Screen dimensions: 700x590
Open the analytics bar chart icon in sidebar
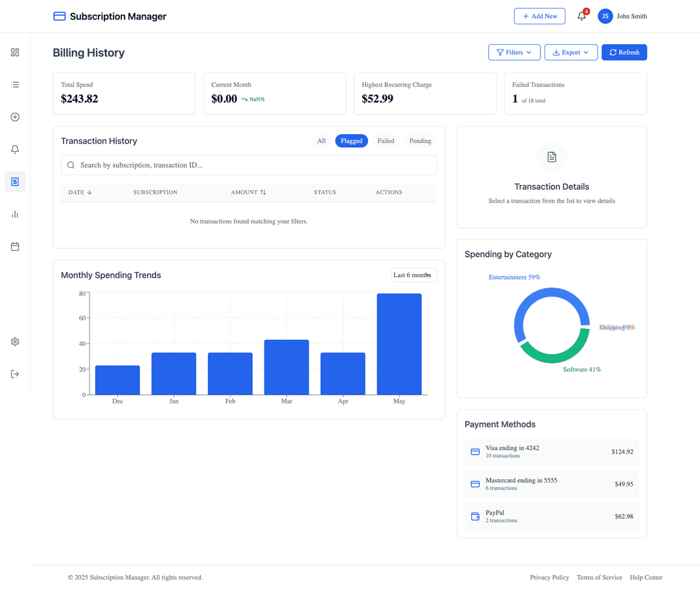14,214
